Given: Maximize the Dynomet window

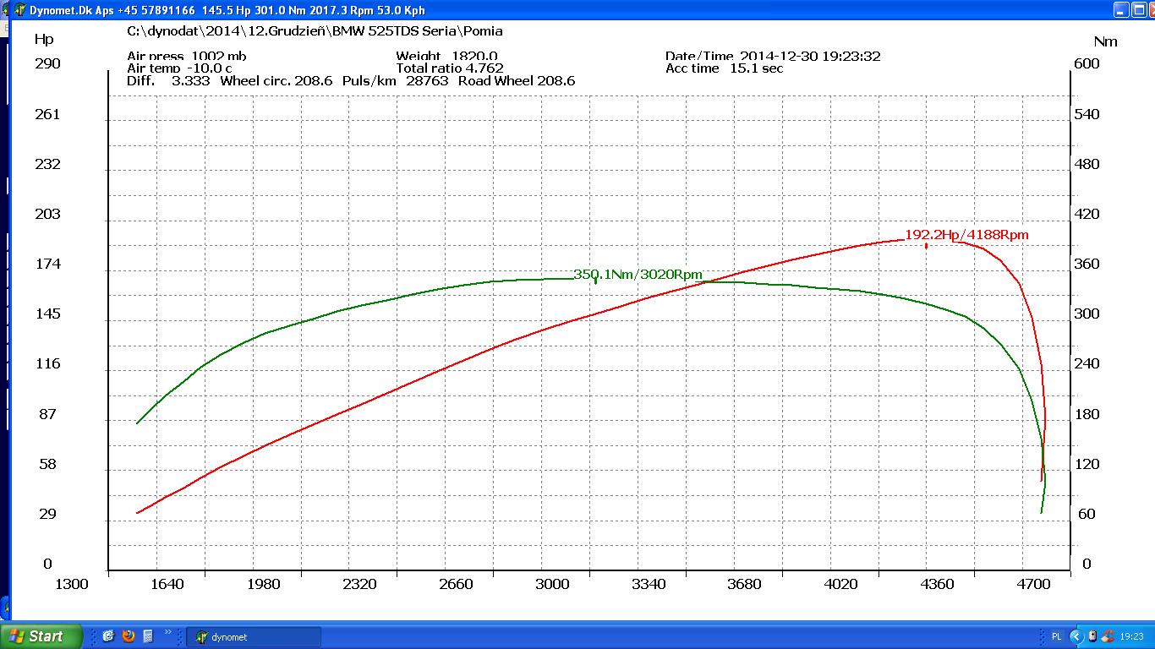Looking at the screenshot, I should click(1141, 10).
